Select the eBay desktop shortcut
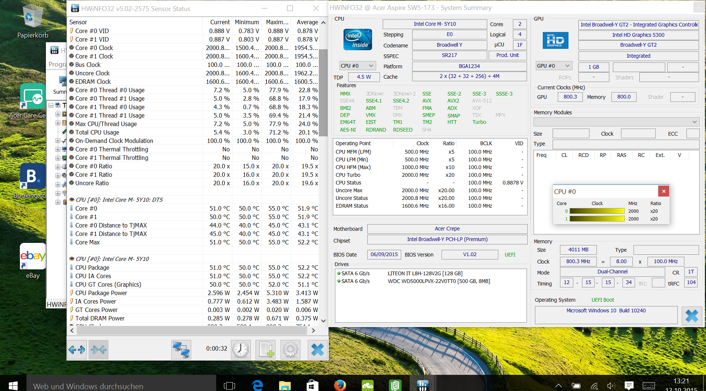 point(33,261)
